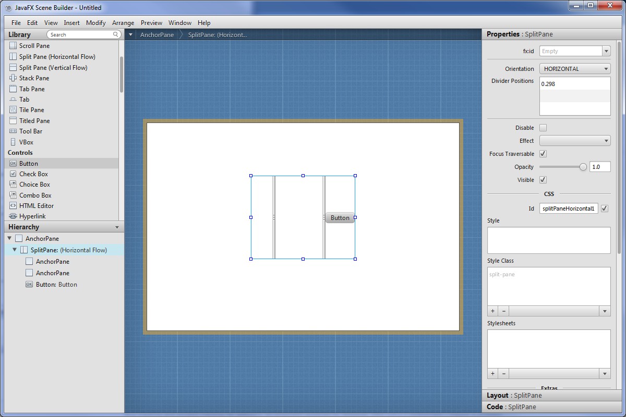Screen dimensions: 626x417
Task: Click the Hyperlink control icon
Action: click(x=13, y=216)
